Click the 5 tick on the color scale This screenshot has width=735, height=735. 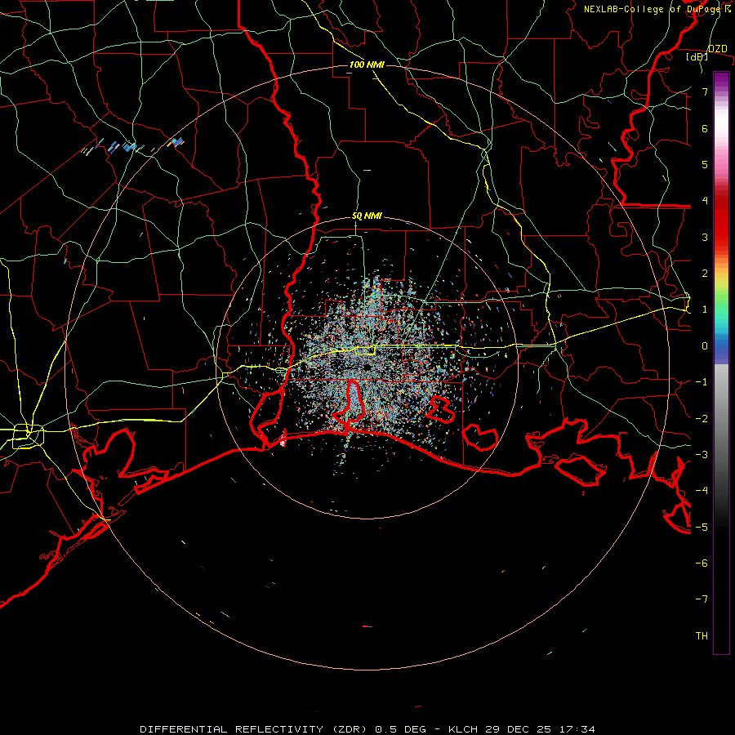(x=705, y=164)
